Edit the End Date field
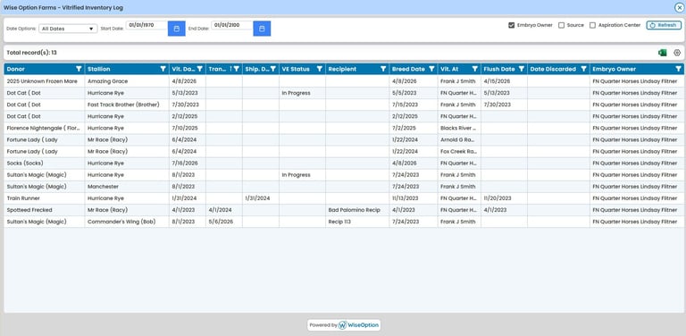This screenshot has height=336, width=686. click(232, 25)
